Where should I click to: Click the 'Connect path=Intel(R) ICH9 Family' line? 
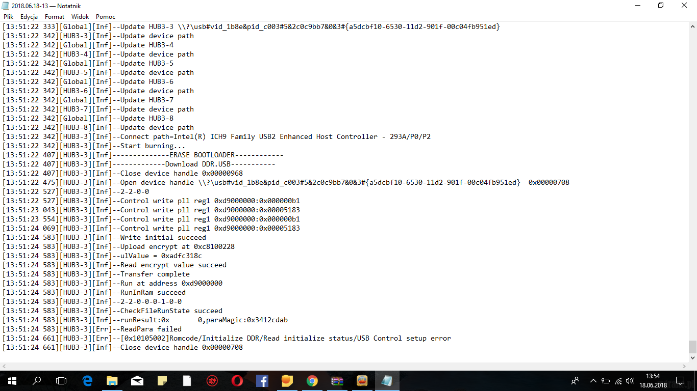[x=216, y=136]
